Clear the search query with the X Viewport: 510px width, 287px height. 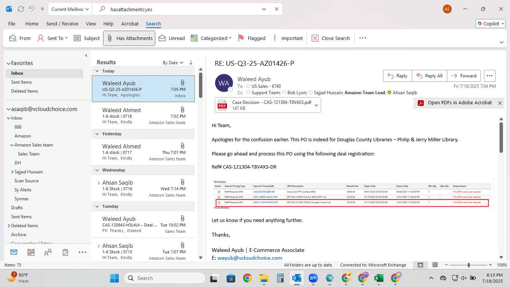(277, 9)
